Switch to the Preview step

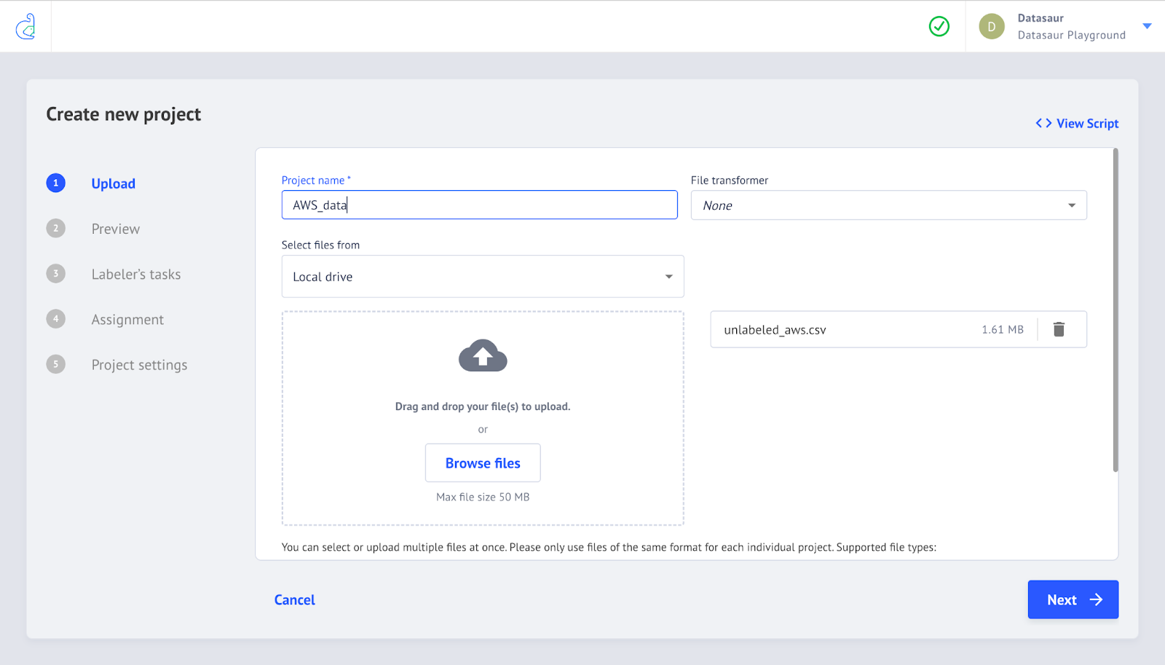pyautogui.click(x=115, y=228)
